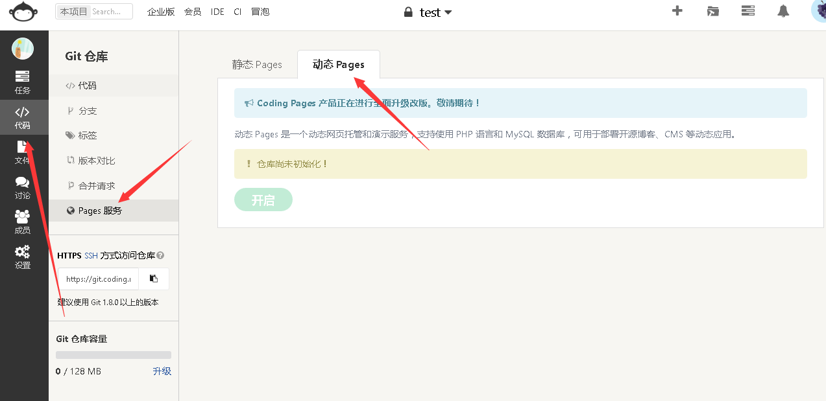Open 合并请求 merge requests

click(114, 186)
